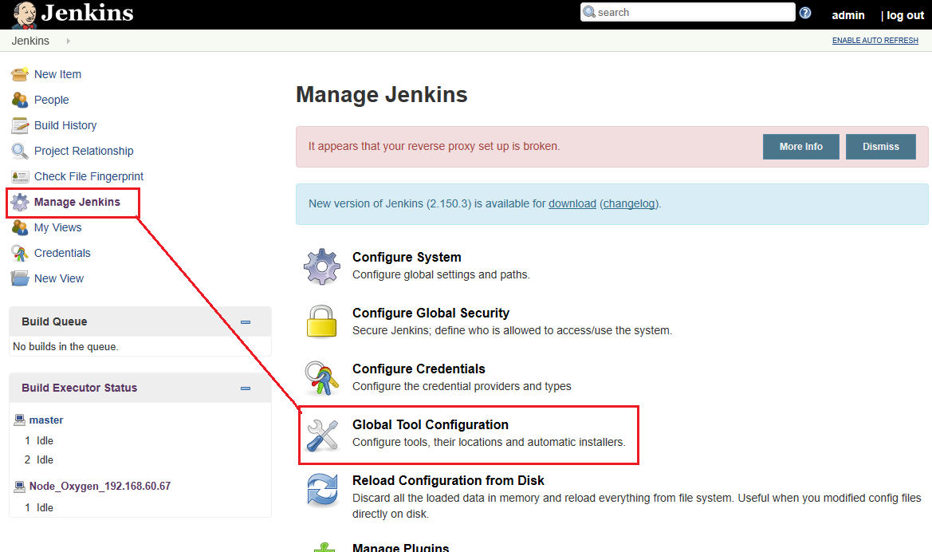The width and height of the screenshot is (932, 552).
Task: Open Check File Fingerprint link
Action: tap(88, 176)
